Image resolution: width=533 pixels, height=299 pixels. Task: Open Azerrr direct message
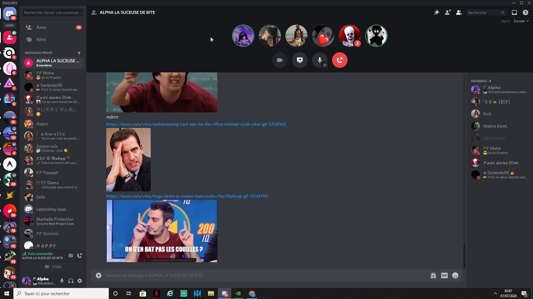click(53, 124)
